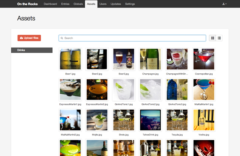Open the Entries tab
The width and height of the screenshot is (240, 156).
(65, 4)
